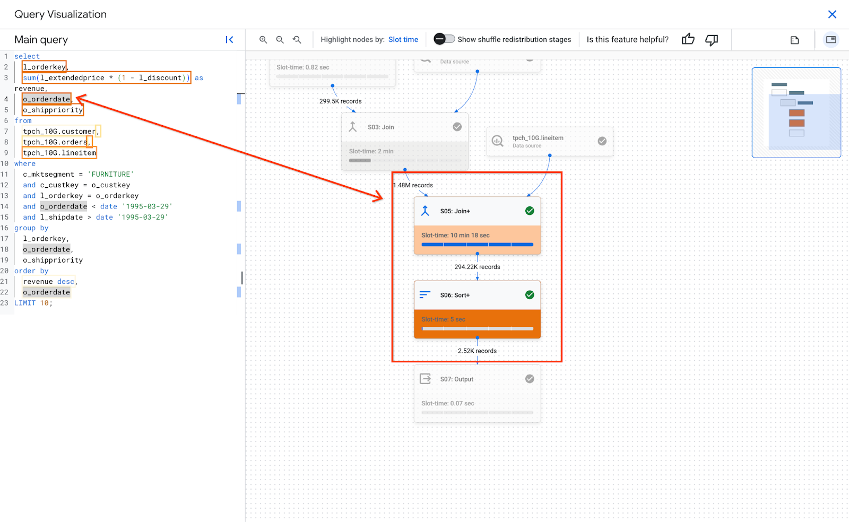Click the slot-time progress bar on S06
This screenshot has width=849, height=522.
tap(477, 328)
